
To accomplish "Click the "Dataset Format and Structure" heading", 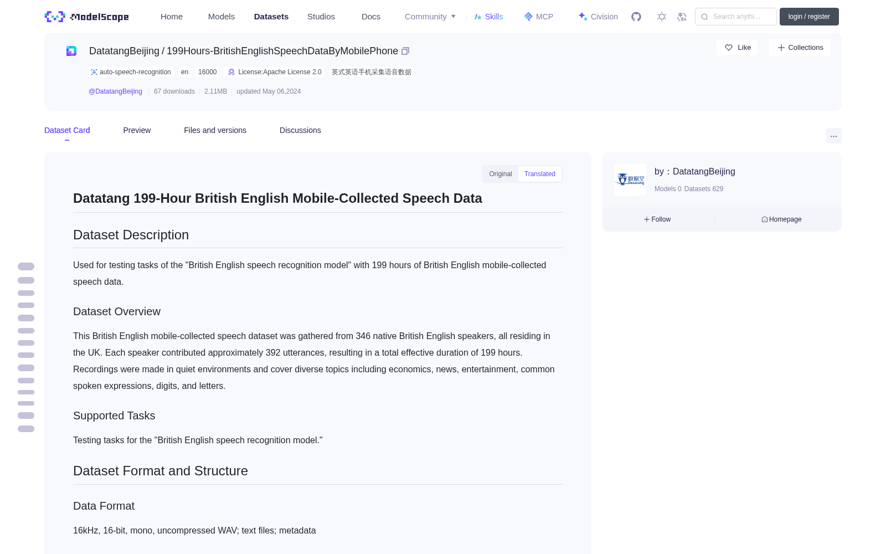I will [161, 471].
